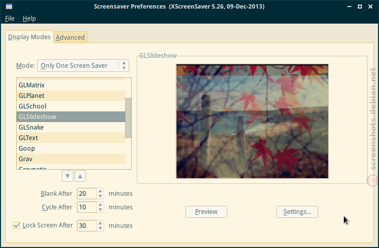Click the GLSlideshow preview image
Viewport: 379px width, 248px height.
(x=252, y=121)
